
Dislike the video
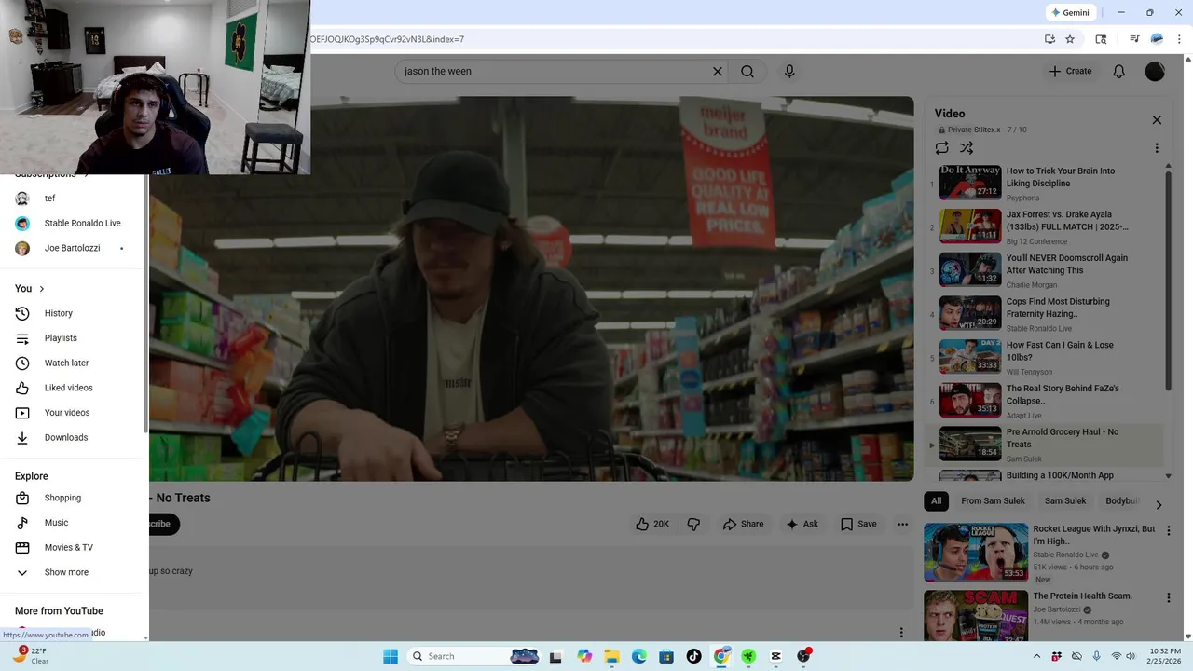(693, 524)
